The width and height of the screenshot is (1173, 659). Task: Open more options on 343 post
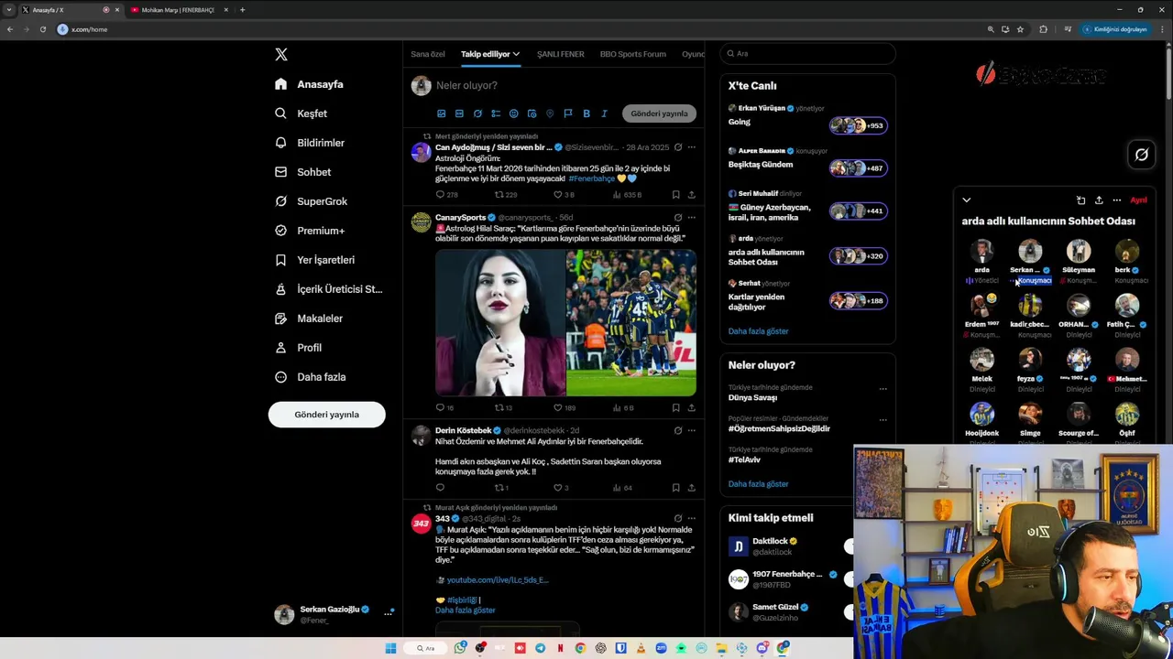(x=691, y=519)
